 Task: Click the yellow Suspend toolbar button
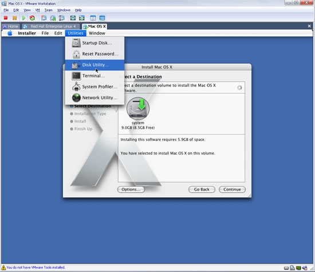tap(14, 18)
